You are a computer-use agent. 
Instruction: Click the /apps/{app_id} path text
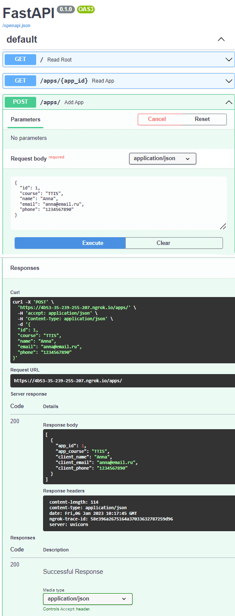pyautogui.click(x=64, y=80)
